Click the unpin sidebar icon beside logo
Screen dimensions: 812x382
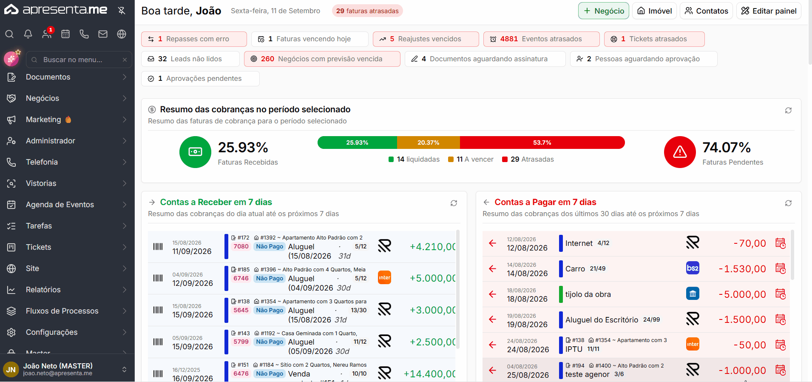pyautogui.click(x=122, y=10)
